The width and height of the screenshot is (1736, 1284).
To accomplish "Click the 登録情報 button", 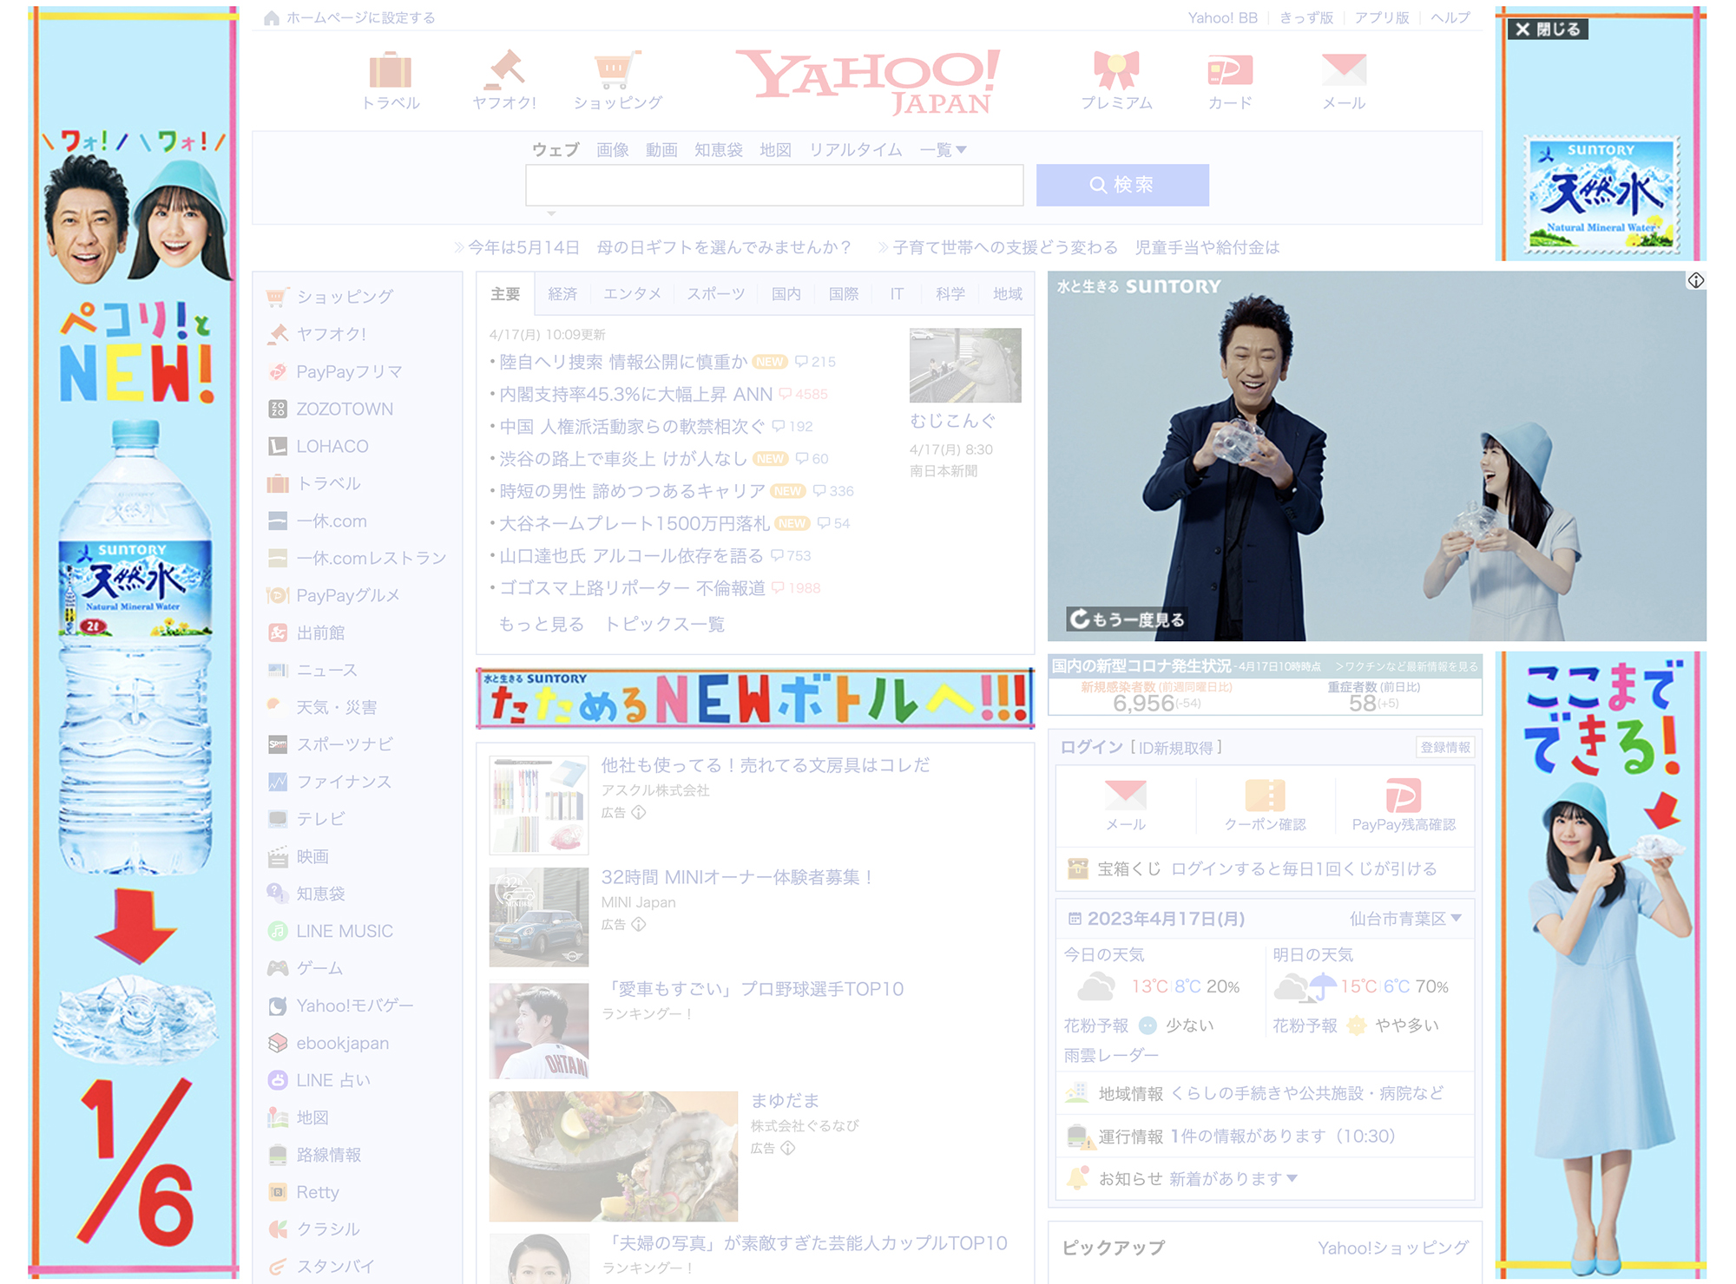I will click(x=1445, y=747).
